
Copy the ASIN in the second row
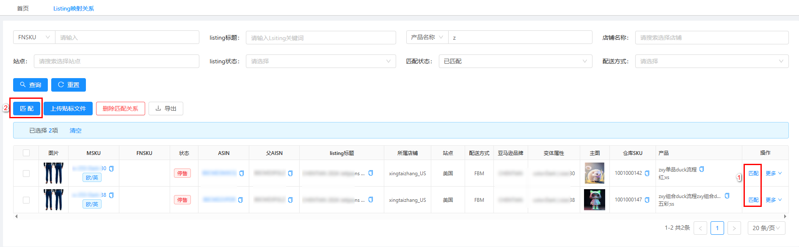240,200
